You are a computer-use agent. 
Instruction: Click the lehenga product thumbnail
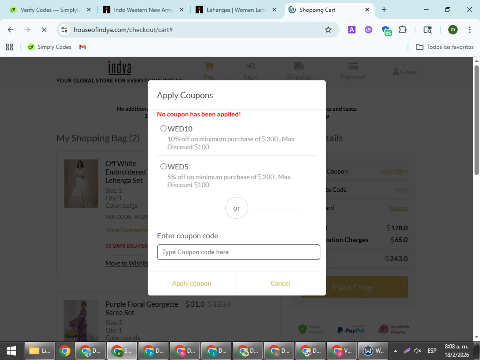[81, 184]
